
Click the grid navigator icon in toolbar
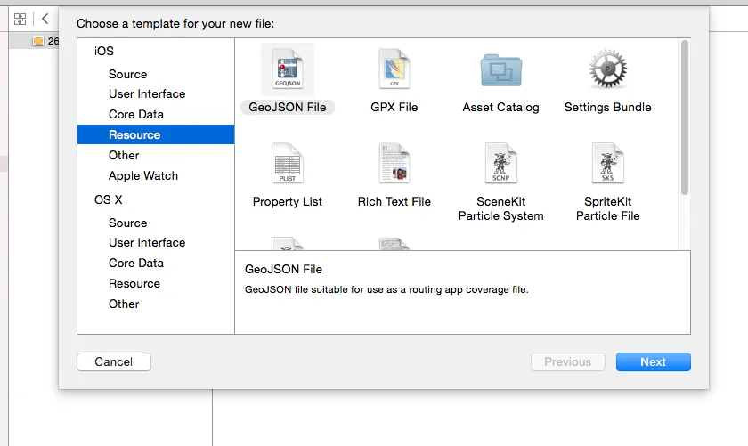20,19
